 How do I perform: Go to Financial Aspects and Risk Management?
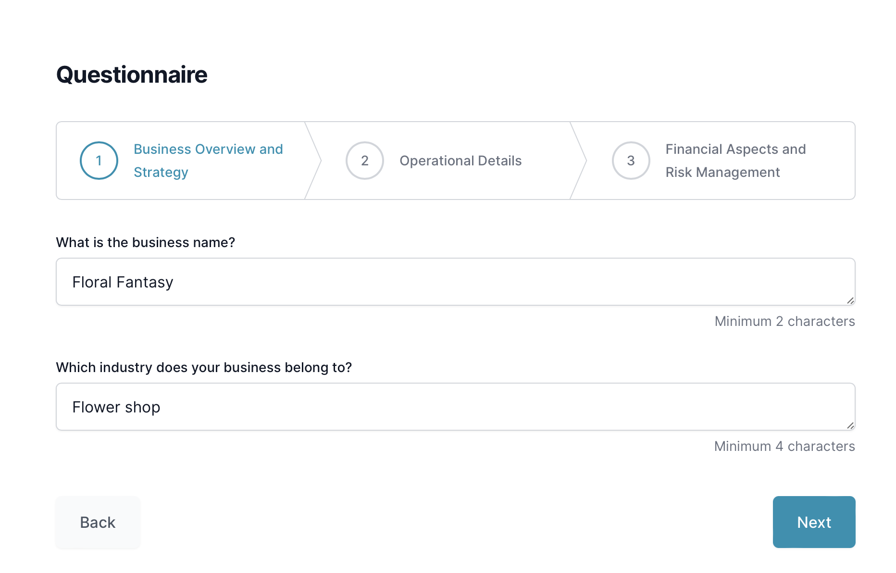(735, 161)
